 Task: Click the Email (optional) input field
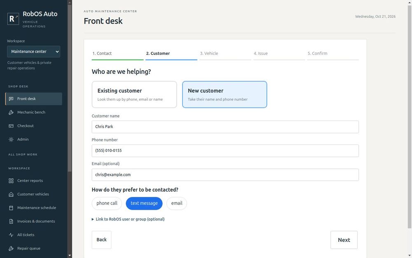[x=225, y=175]
